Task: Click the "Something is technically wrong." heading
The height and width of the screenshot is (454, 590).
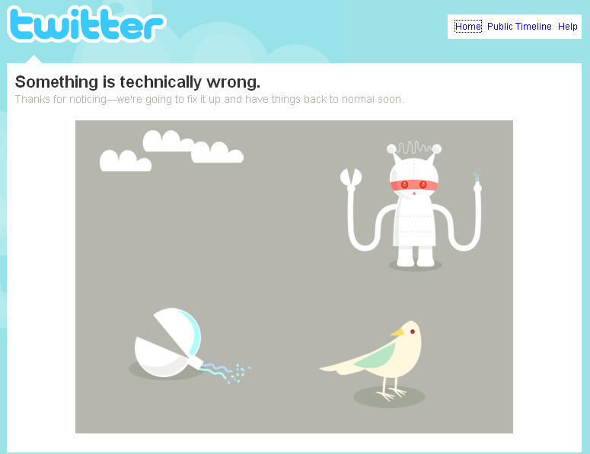Action: pyautogui.click(x=138, y=82)
